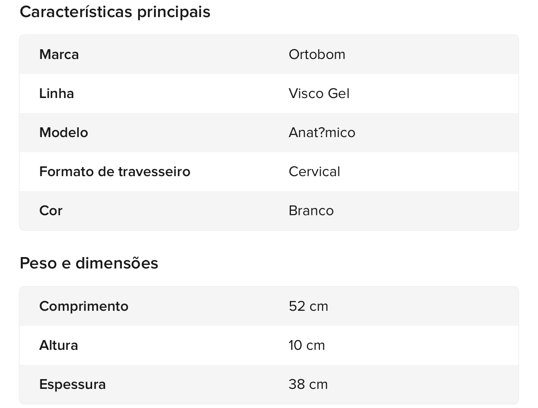Click the Modelo label
This screenshot has width=538, height=408.
click(64, 133)
